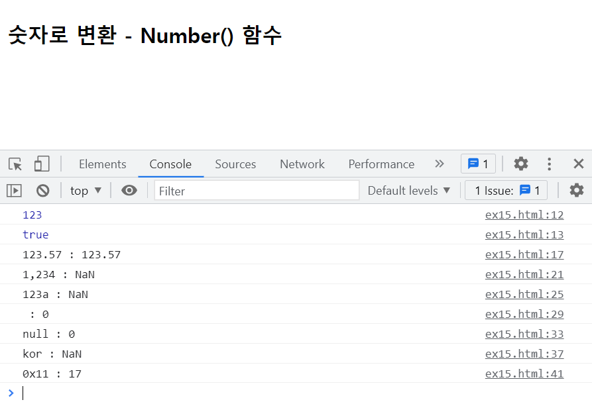Open the Default levels dropdown
Image resolution: width=592 pixels, height=404 pixels.
[409, 191]
